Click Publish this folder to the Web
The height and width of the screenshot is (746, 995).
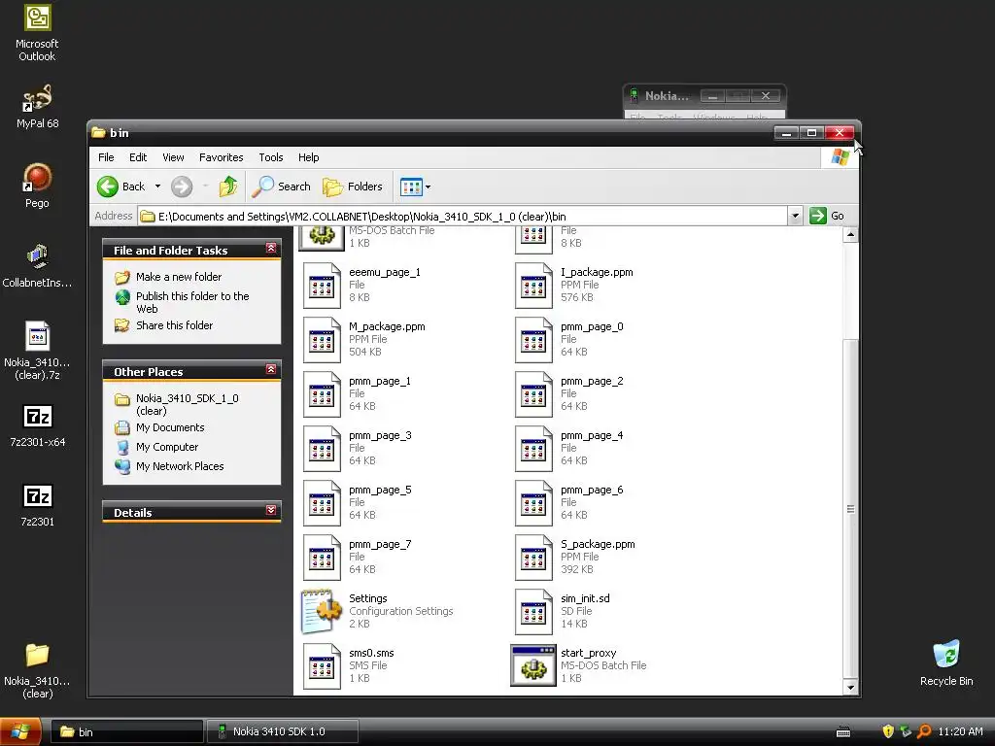pos(192,303)
